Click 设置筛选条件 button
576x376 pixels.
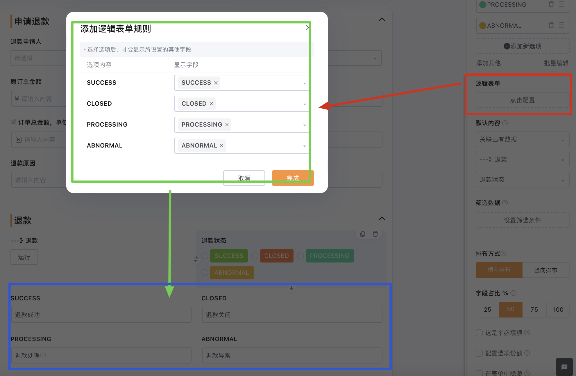click(x=523, y=220)
